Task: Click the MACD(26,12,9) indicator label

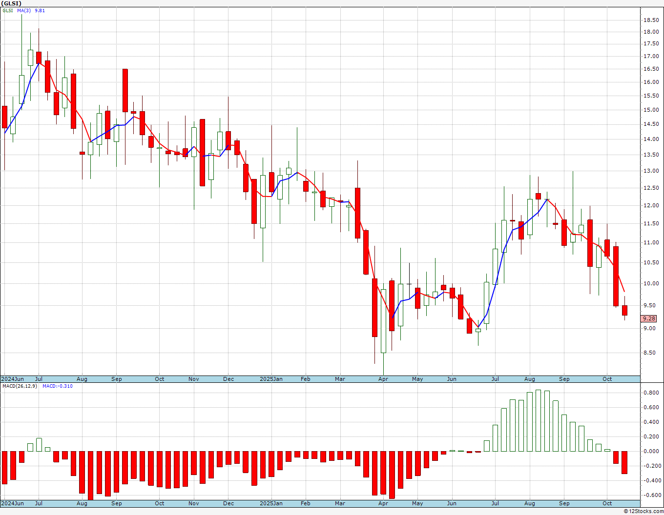Action: tap(20, 386)
